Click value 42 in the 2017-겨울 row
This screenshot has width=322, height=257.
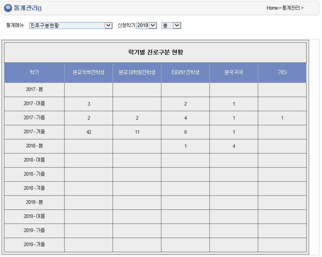(89, 132)
